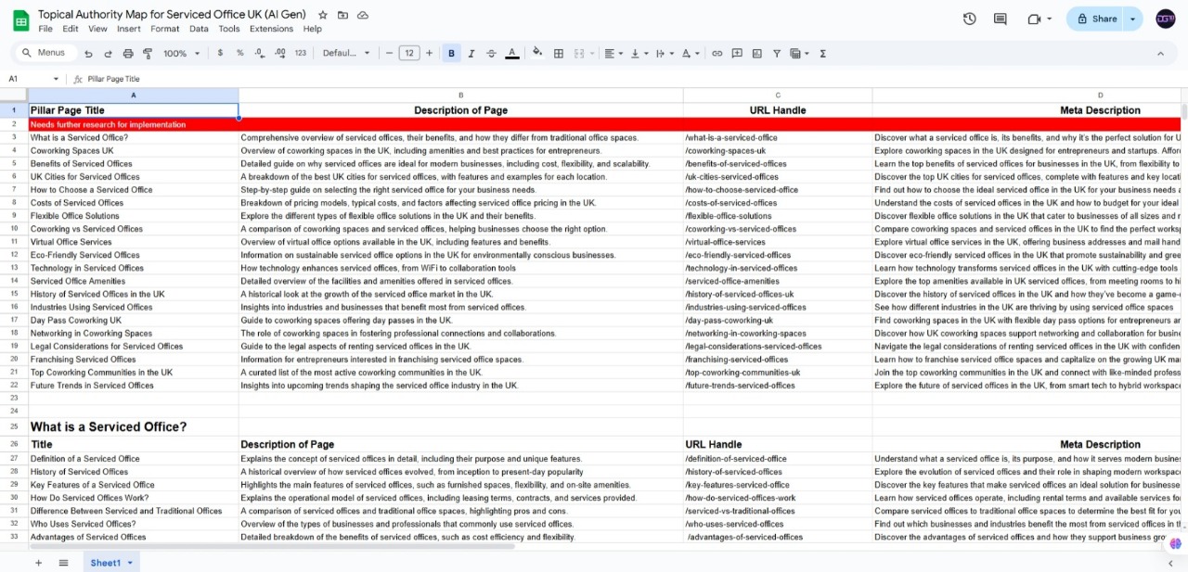Toggle strikethrough formatting

(491, 53)
